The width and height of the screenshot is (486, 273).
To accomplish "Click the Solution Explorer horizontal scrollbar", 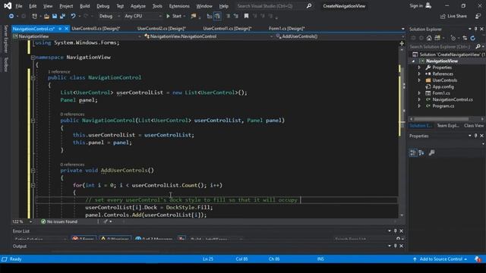I will [x=442, y=119].
